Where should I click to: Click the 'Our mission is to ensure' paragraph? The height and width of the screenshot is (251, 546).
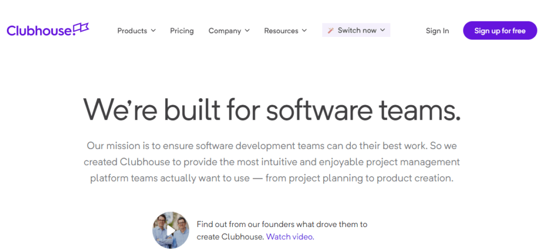[x=272, y=162]
